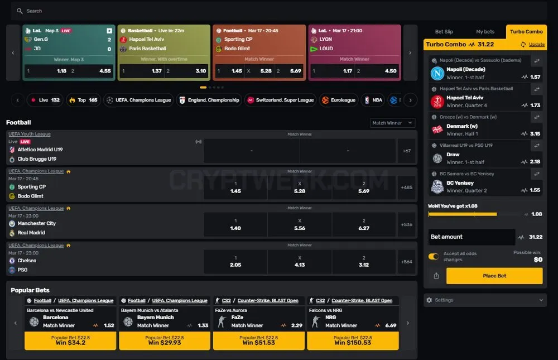Expand +564 markets for Chelsea vs PSG

[406, 262]
